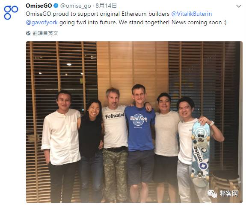Click the tweet text "We stand together!"
The height and width of the screenshot is (205, 246).
144,23
